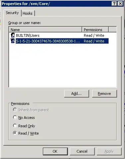Click the Read / Write cell of the SID row
Screen dimensions: 125x159
(x=94, y=41)
